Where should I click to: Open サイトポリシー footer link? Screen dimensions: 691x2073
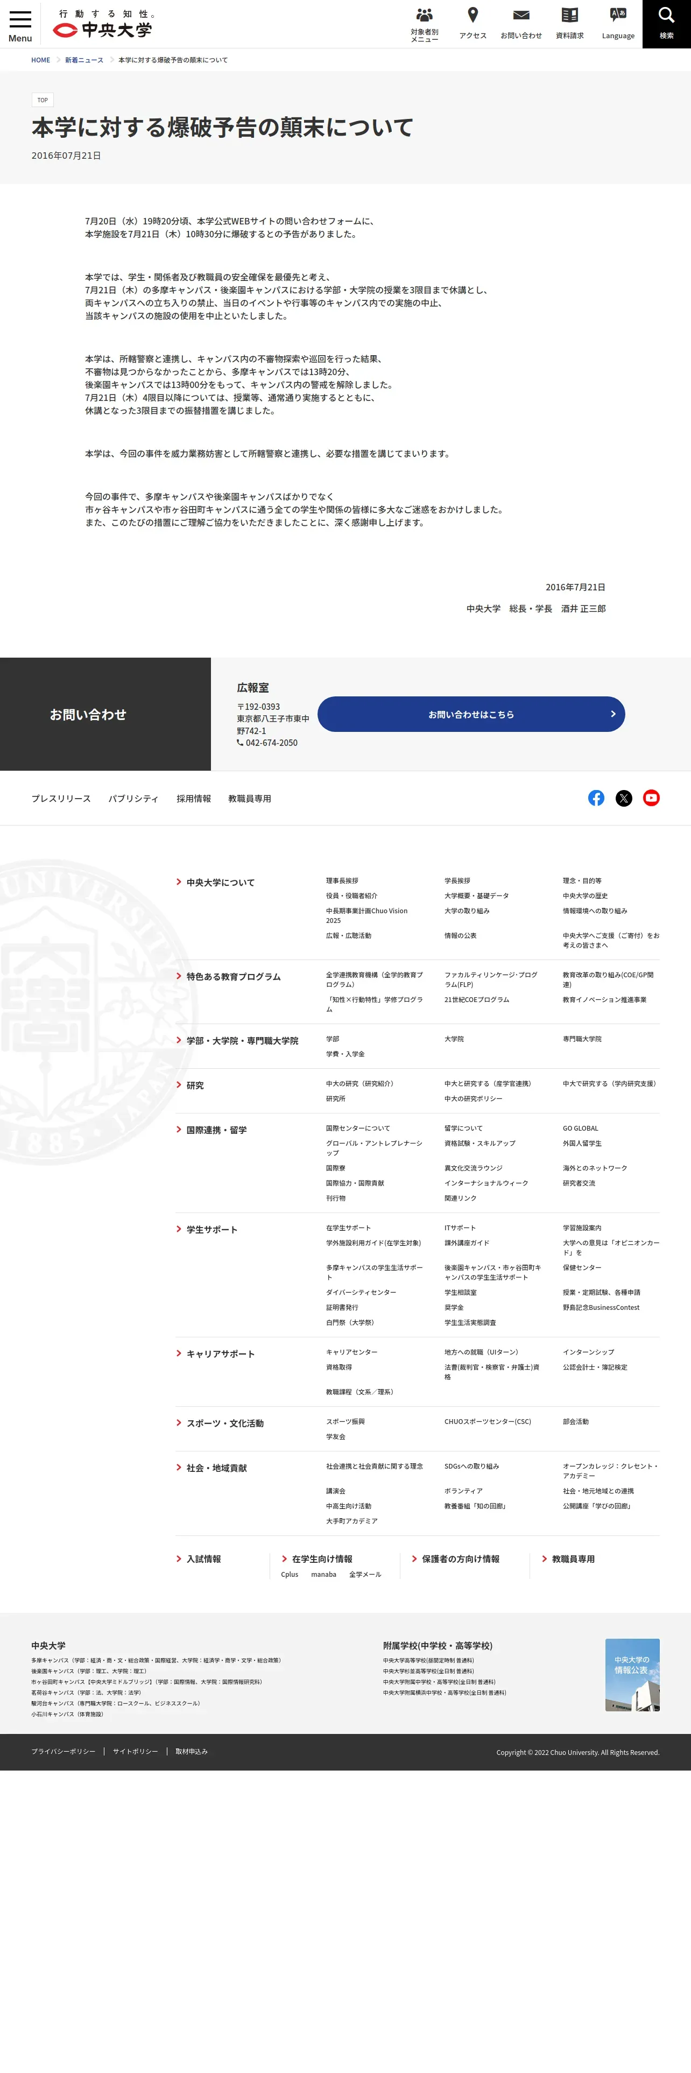[x=135, y=1751]
